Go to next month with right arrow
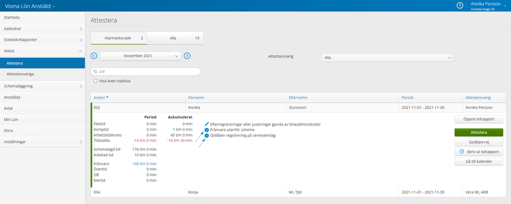511x204 pixels. click(187, 56)
